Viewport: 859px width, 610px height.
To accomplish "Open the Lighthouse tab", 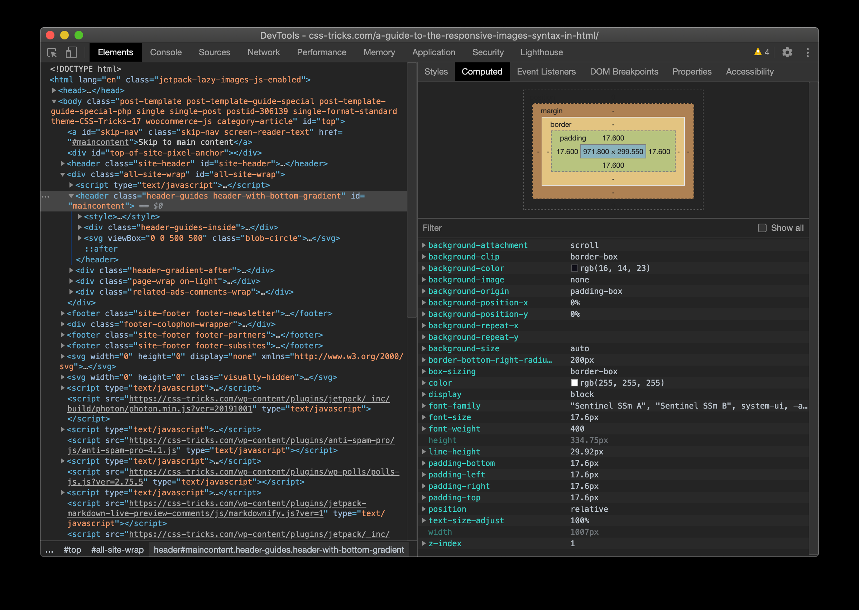I will (541, 53).
